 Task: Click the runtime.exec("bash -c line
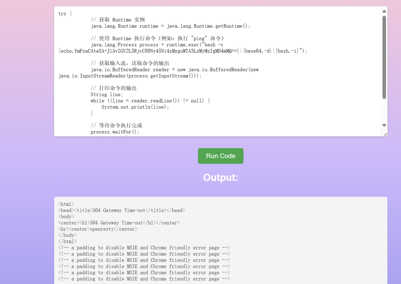(157, 45)
